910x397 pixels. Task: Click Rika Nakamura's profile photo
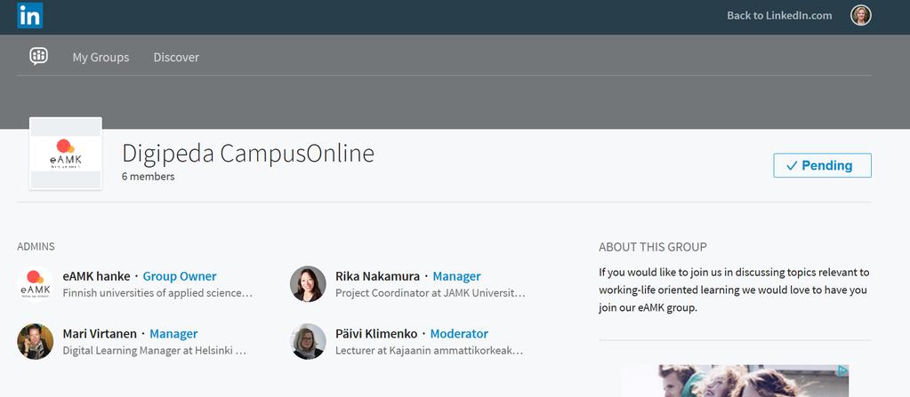click(308, 284)
